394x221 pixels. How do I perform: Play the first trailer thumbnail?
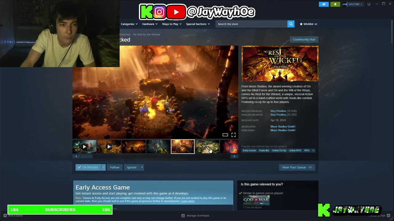[84, 147]
